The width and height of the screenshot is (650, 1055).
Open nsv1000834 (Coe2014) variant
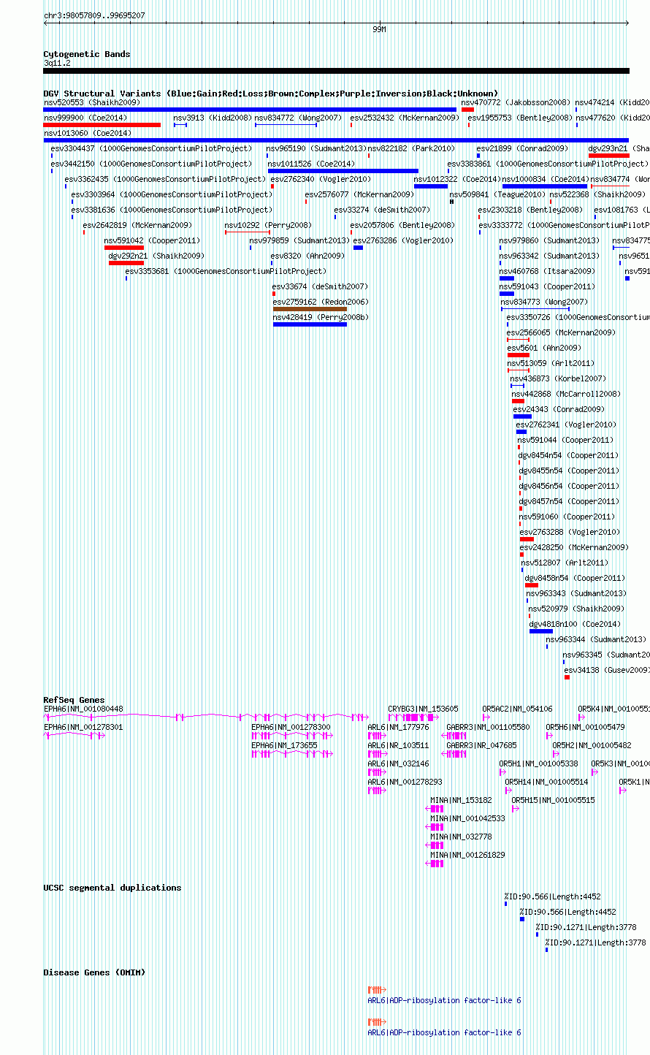[x=546, y=179]
